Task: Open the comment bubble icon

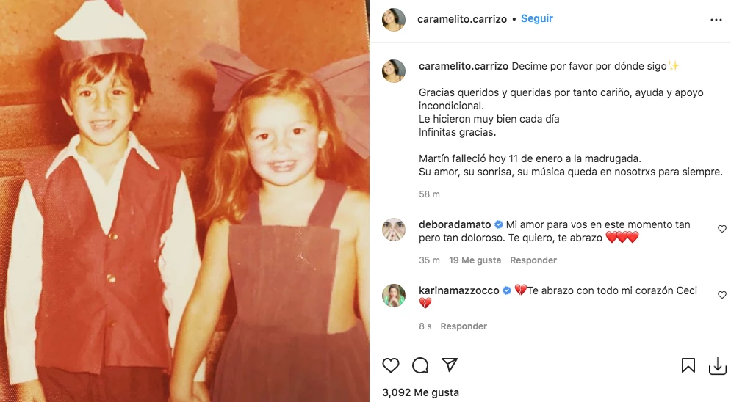Action: [x=420, y=366]
